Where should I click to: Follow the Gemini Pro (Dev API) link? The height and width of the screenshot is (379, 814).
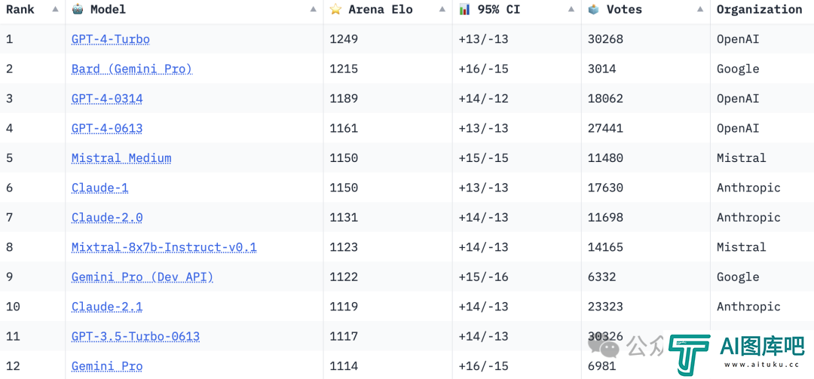(x=142, y=277)
